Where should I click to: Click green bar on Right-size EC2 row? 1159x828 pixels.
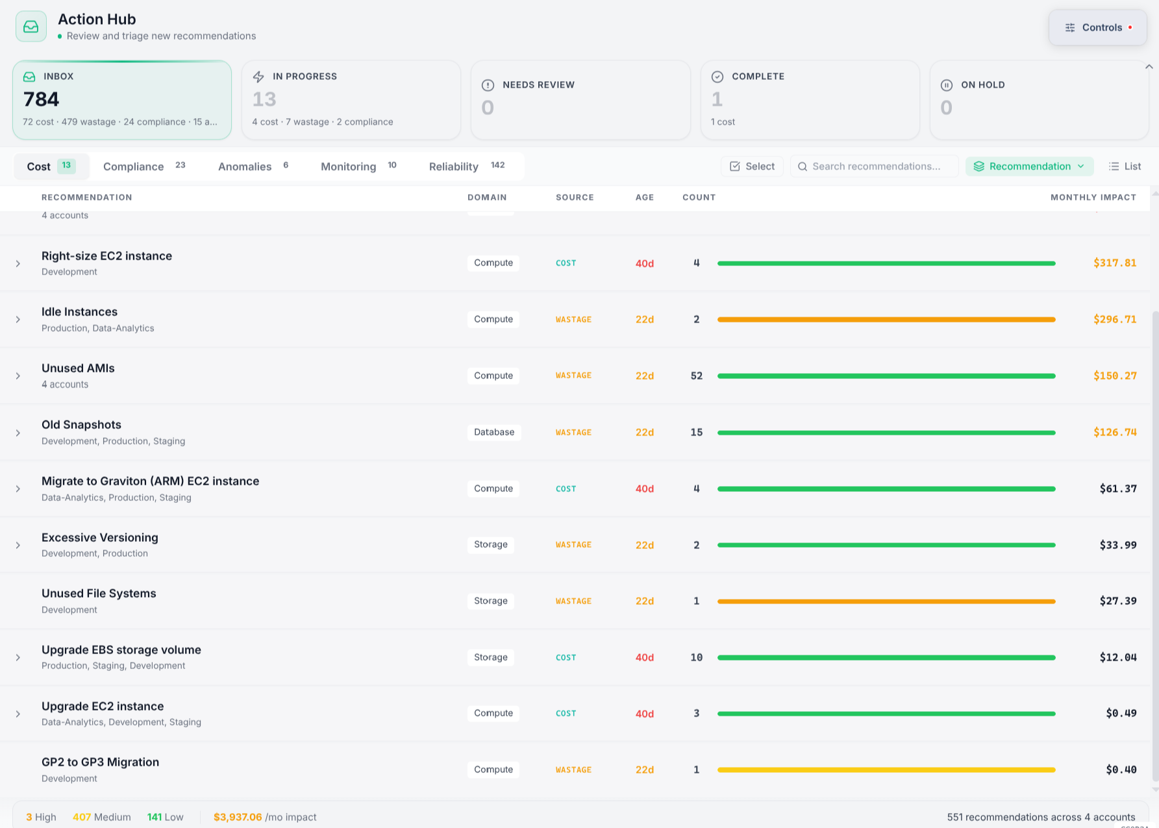[886, 263]
